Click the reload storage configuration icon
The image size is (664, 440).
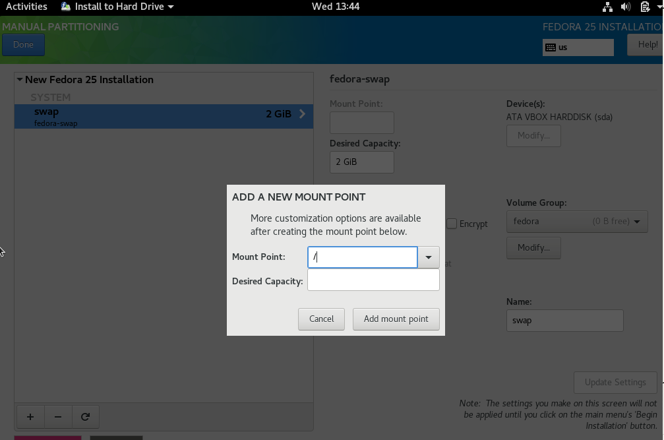coord(85,416)
